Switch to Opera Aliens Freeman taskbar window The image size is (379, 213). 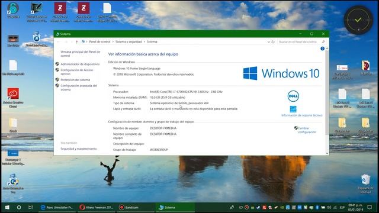click(x=97, y=207)
